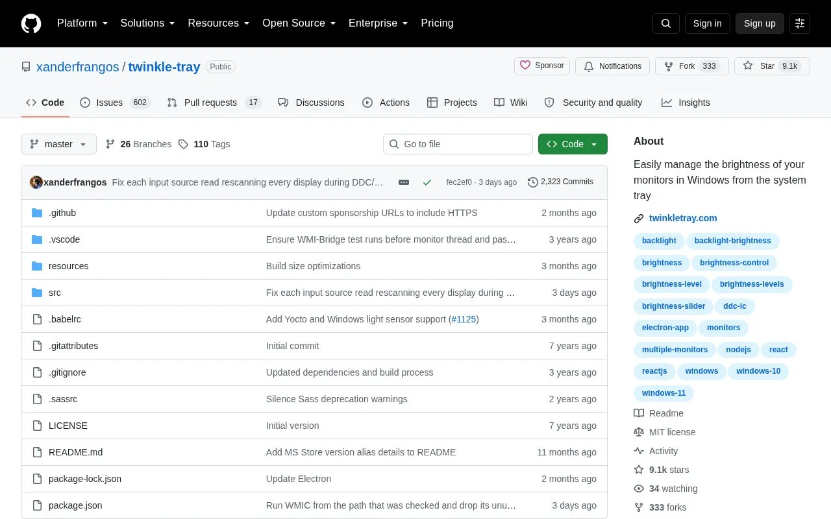Click the green checkmark status icon
This screenshot has width=831, height=519.
click(427, 182)
